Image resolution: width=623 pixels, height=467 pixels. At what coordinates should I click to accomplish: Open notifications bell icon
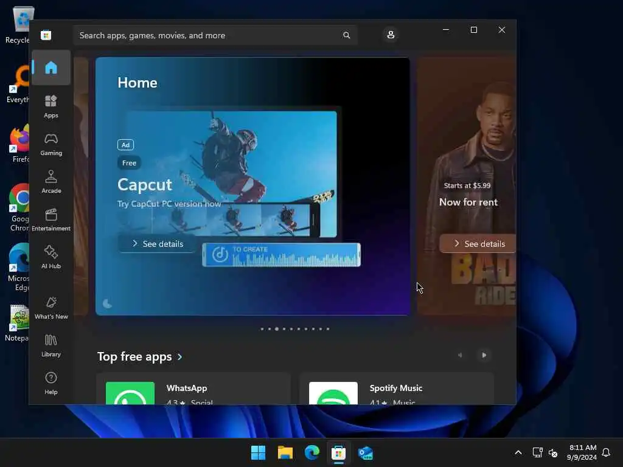coord(607,452)
